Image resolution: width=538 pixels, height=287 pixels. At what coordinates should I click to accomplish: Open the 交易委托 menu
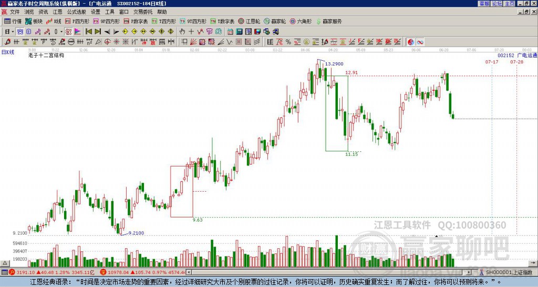[x=143, y=12]
